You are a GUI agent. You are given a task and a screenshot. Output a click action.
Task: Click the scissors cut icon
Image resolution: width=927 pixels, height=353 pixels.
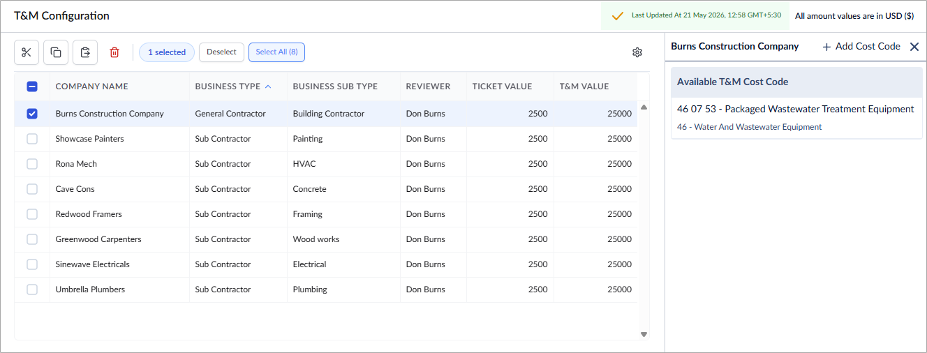coord(27,52)
